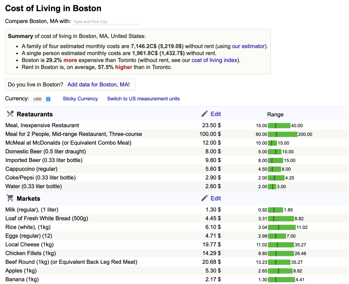The image size is (349, 284).
Task: Click the Milk range bar
Action: (x=276, y=210)
